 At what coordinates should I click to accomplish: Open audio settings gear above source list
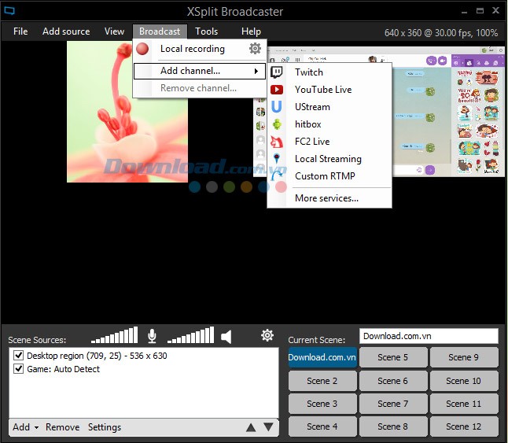(267, 335)
